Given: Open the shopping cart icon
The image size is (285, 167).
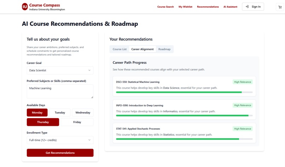Looking at the screenshot, I should [x=280, y=7].
